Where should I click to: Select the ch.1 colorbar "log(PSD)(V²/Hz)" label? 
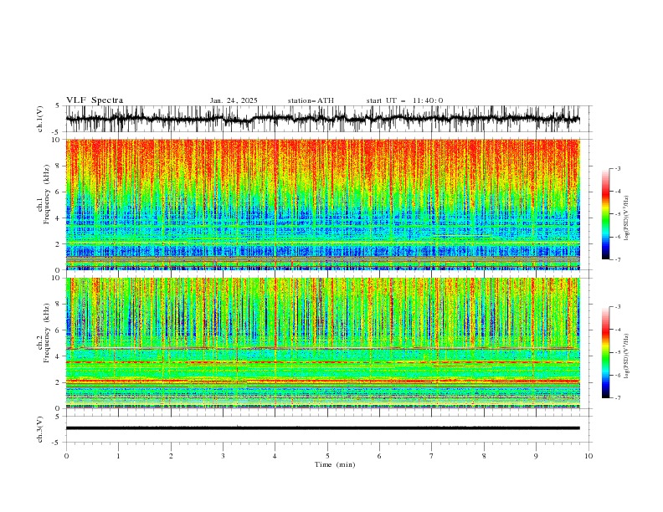point(627,218)
